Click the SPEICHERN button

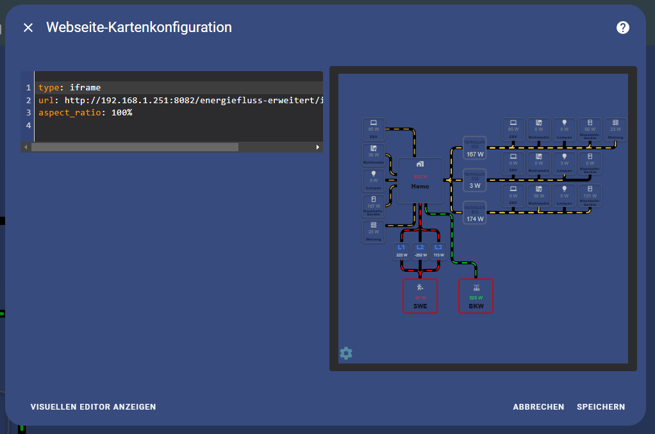(x=601, y=407)
